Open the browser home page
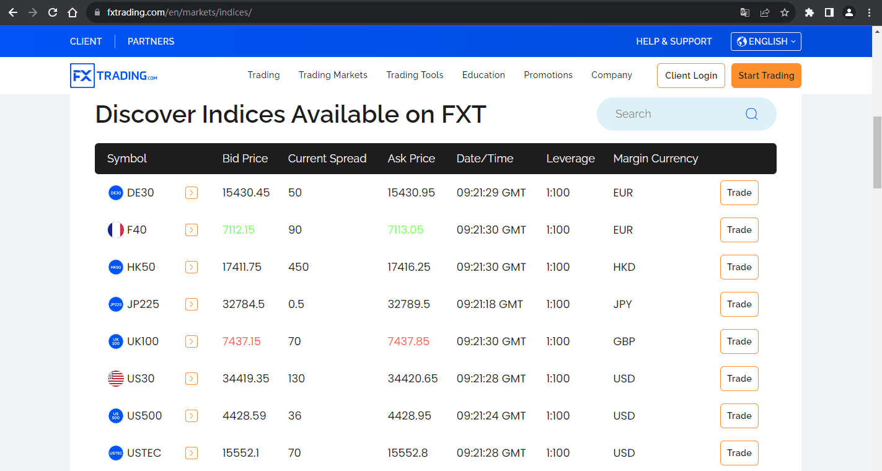 [73, 12]
